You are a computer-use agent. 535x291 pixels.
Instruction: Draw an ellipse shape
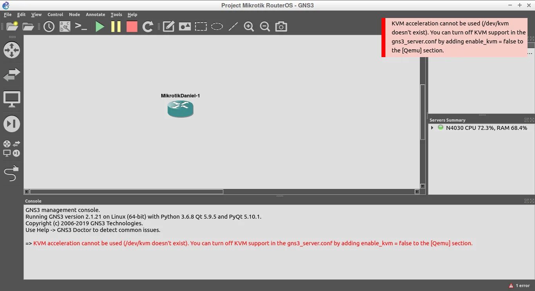tap(217, 27)
